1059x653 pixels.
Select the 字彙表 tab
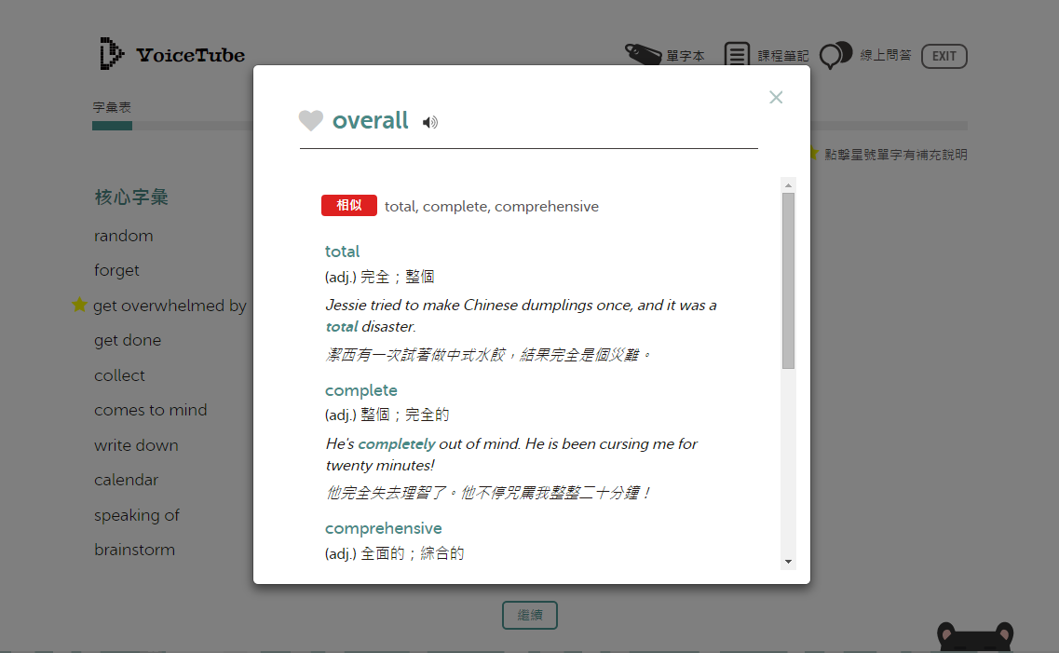point(112,107)
